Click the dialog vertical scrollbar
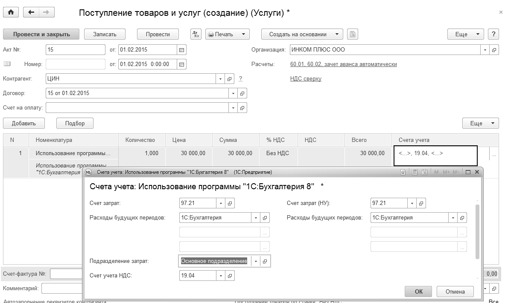The image size is (505, 303). click(477, 231)
